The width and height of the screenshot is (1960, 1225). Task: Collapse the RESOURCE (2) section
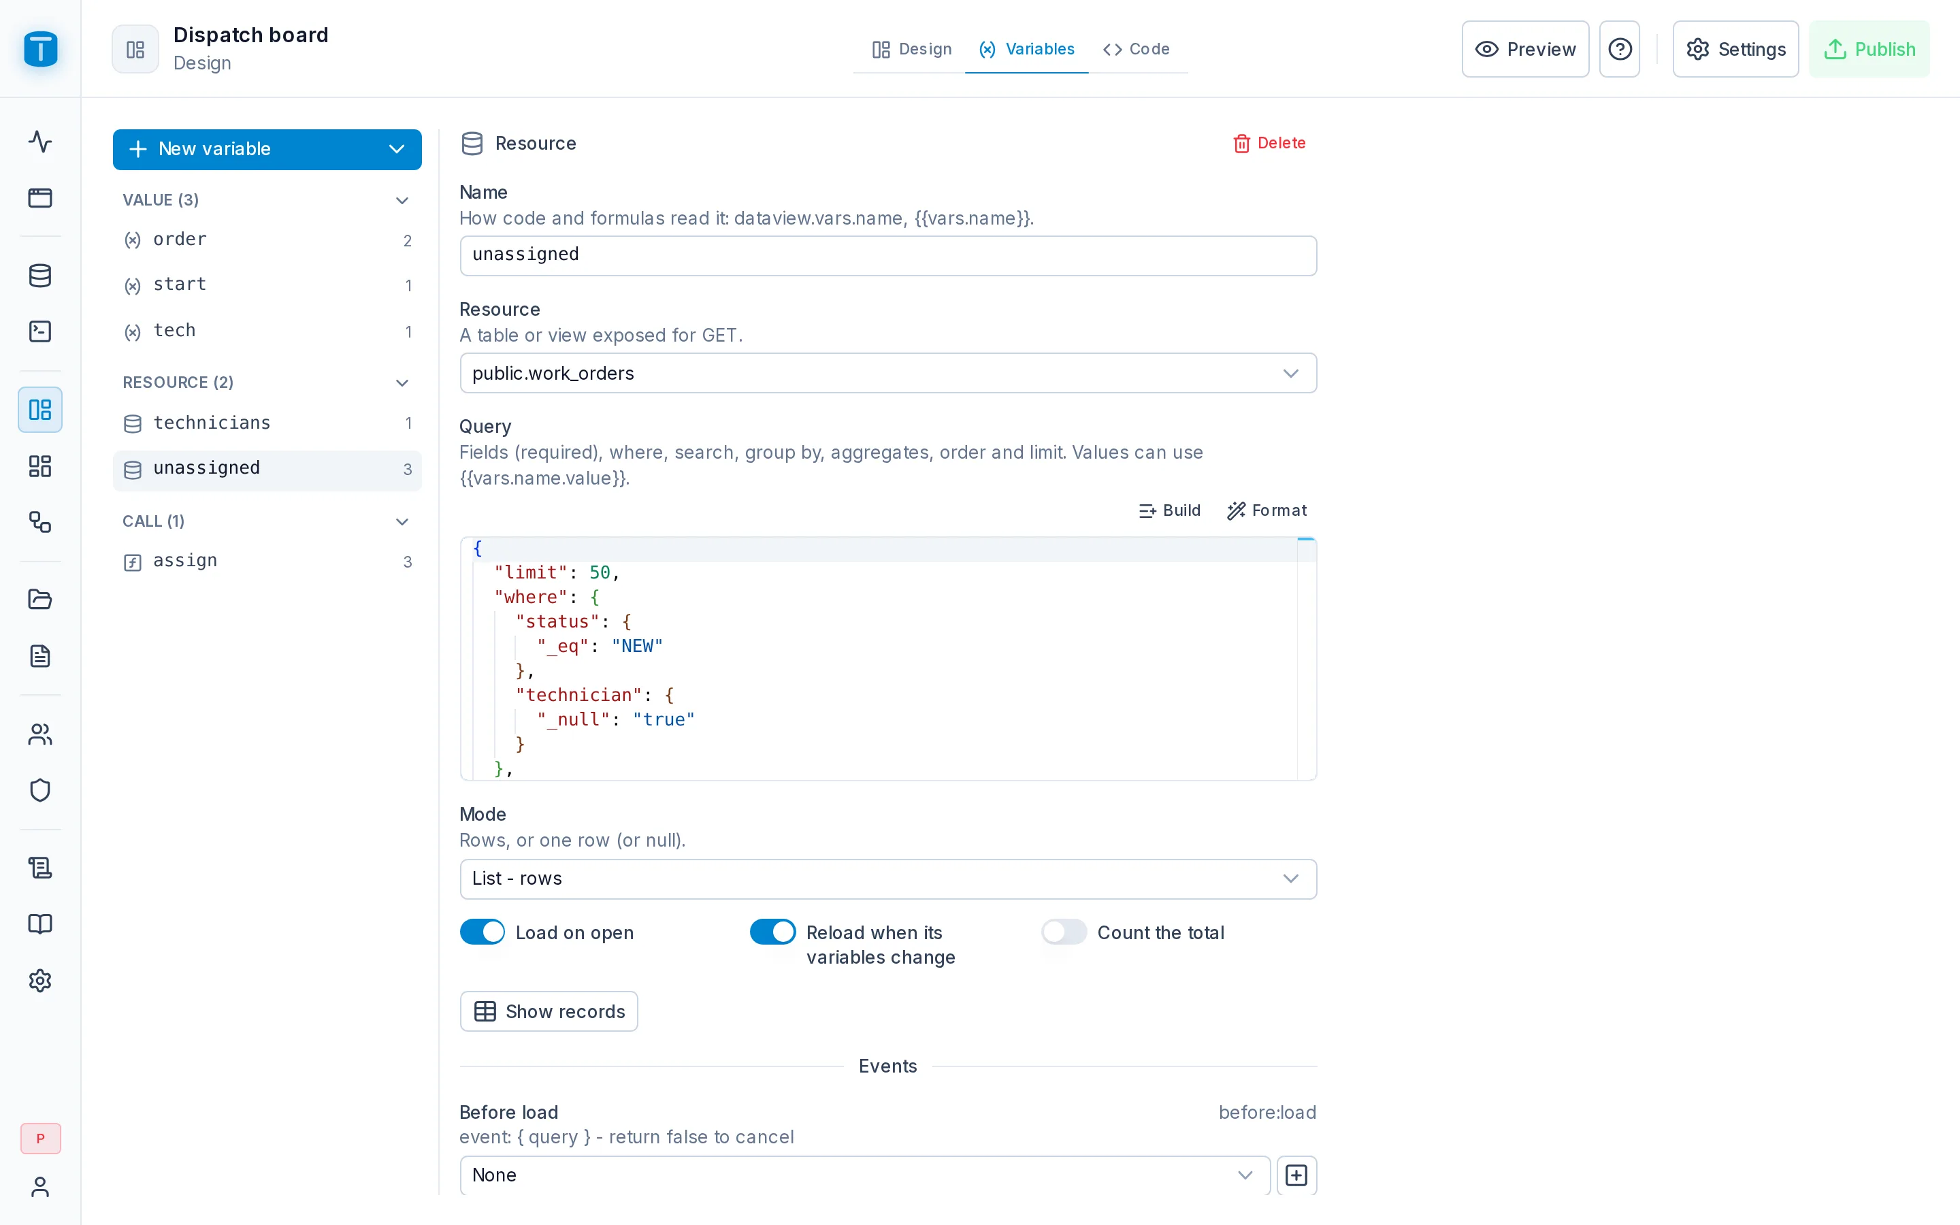(267, 382)
